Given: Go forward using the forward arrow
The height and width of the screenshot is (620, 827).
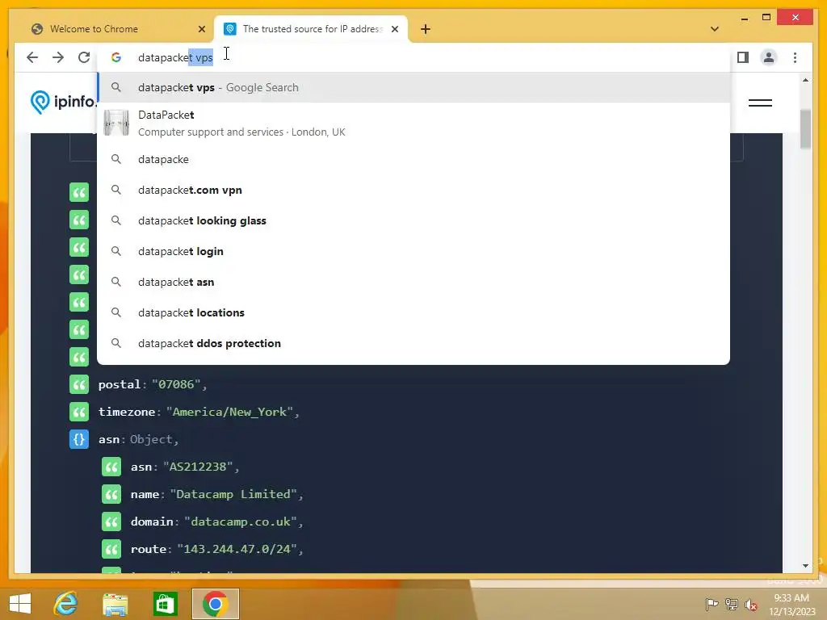Looking at the screenshot, I should tap(58, 57).
